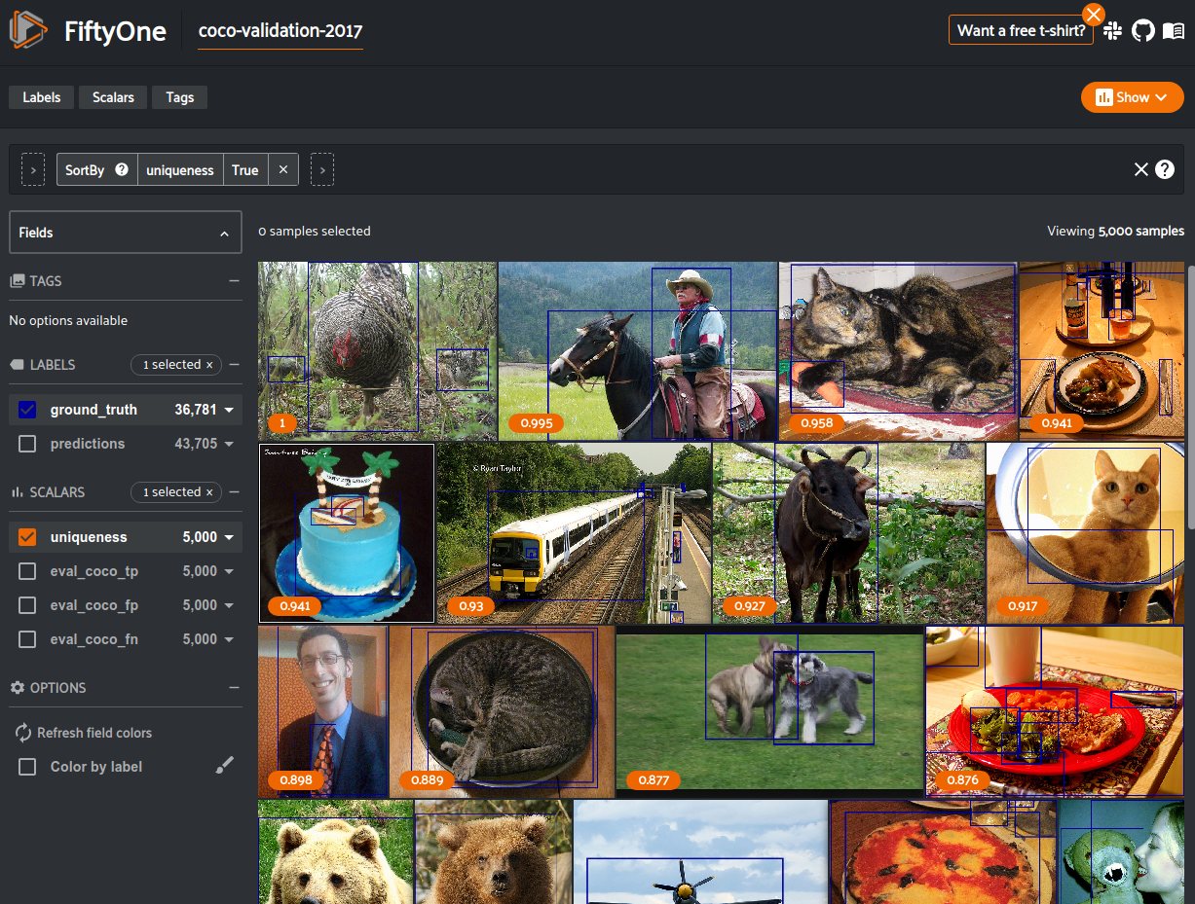
Task: Clear the view bar stages
Action: pyautogui.click(x=1141, y=169)
